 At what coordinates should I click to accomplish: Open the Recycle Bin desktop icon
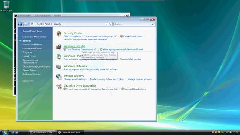(6, 6)
